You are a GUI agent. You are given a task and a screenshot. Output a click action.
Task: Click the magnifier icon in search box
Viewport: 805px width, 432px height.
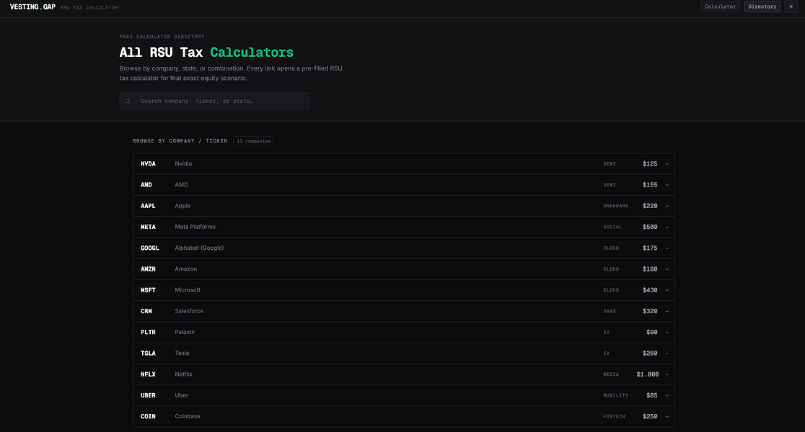(128, 101)
